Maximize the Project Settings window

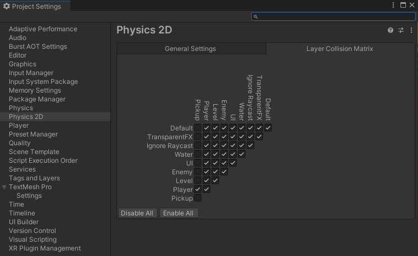(403, 5)
